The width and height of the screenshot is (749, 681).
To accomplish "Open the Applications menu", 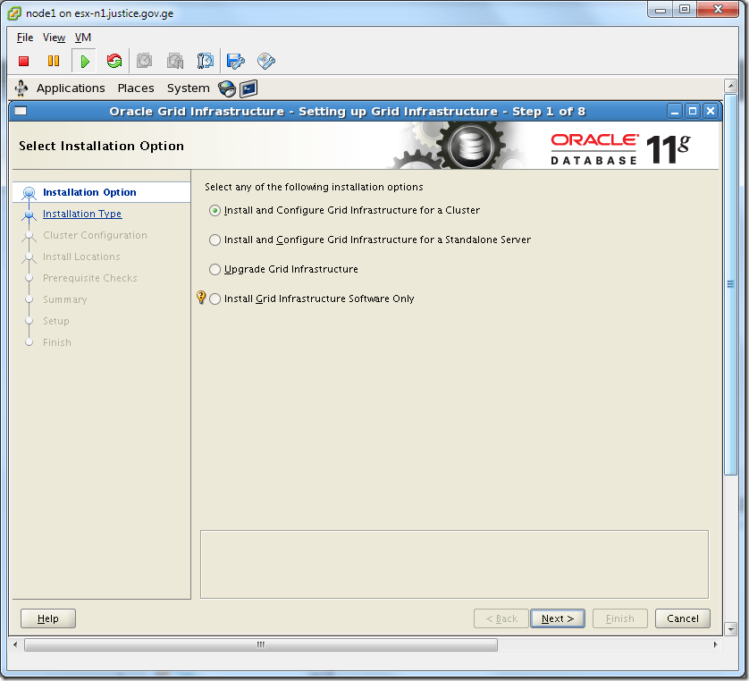I will tap(71, 88).
